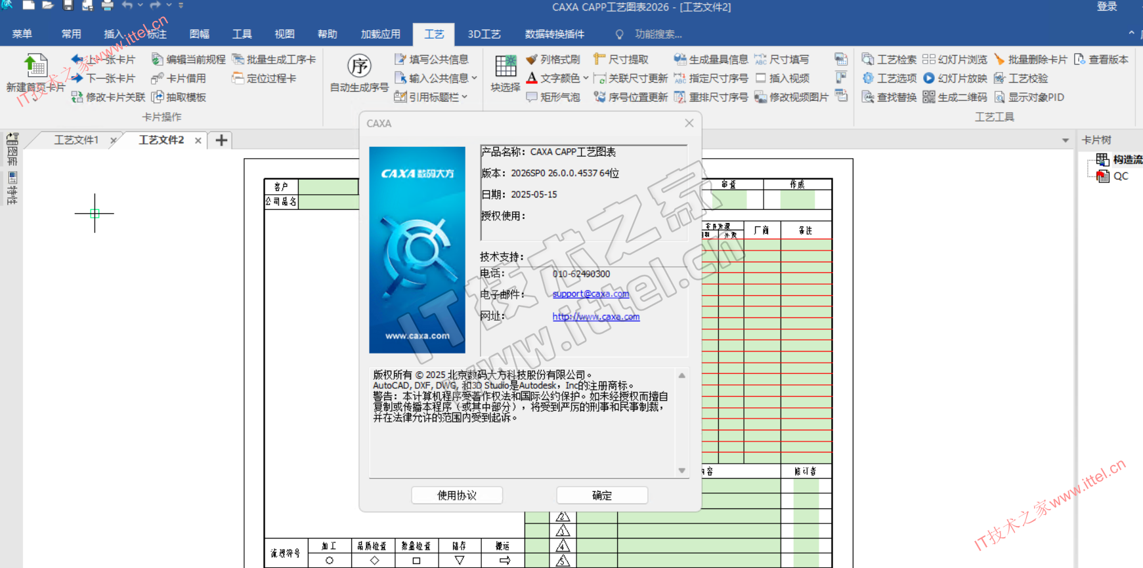1143x568 pixels.
Task: Click the 使用协议 button
Action: (x=457, y=495)
